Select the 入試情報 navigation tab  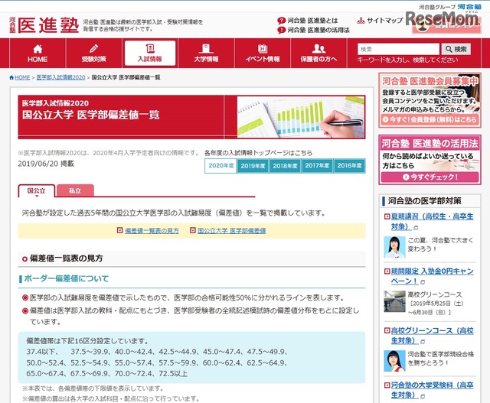click(x=150, y=53)
